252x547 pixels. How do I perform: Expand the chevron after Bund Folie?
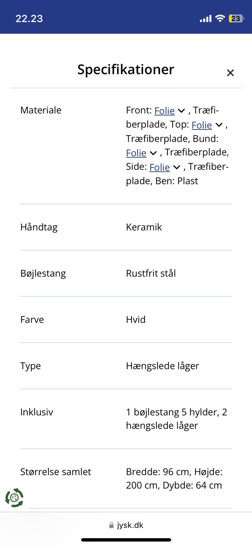click(x=153, y=153)
